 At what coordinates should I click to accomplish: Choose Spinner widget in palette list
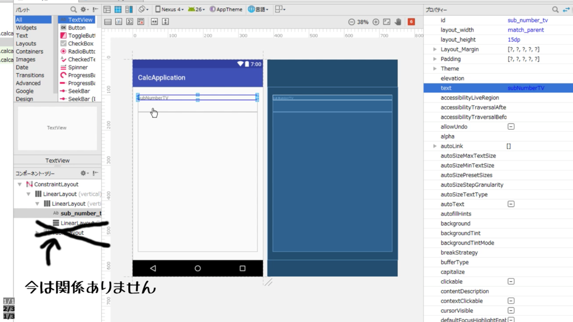pos(77,67)
